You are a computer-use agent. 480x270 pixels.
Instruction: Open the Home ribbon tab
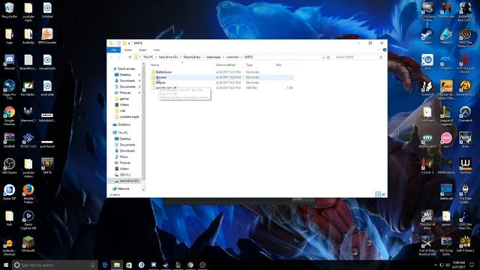(x=128, y=50)
